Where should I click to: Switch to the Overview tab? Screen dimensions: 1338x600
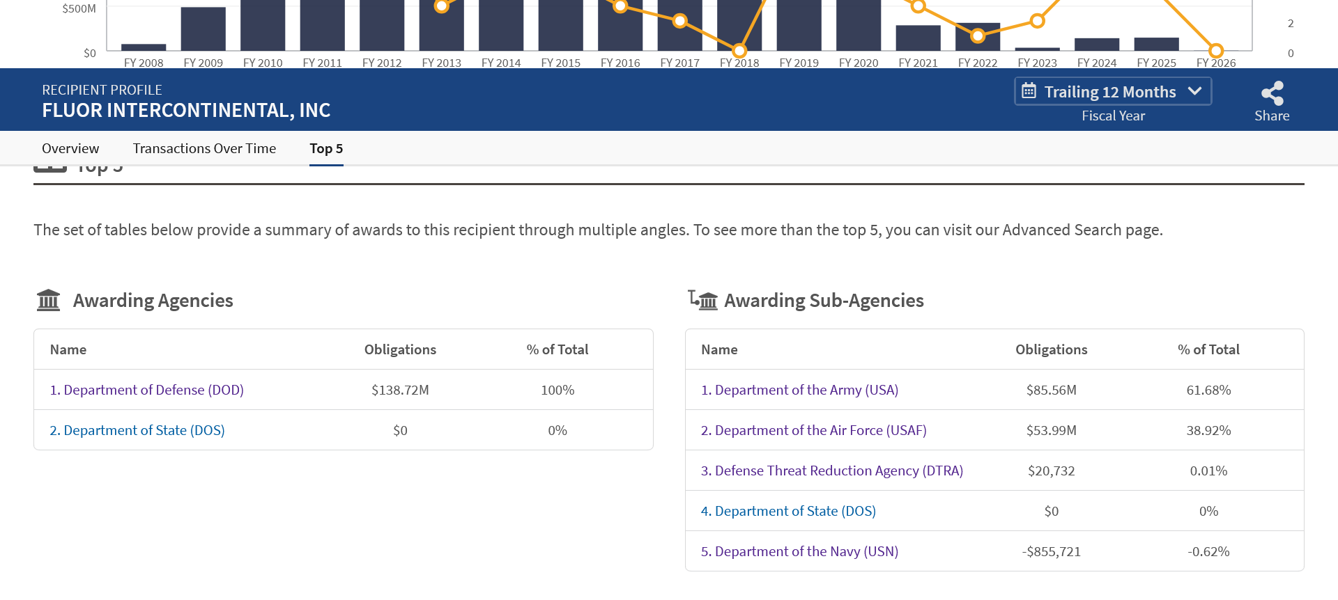[70, 148]
